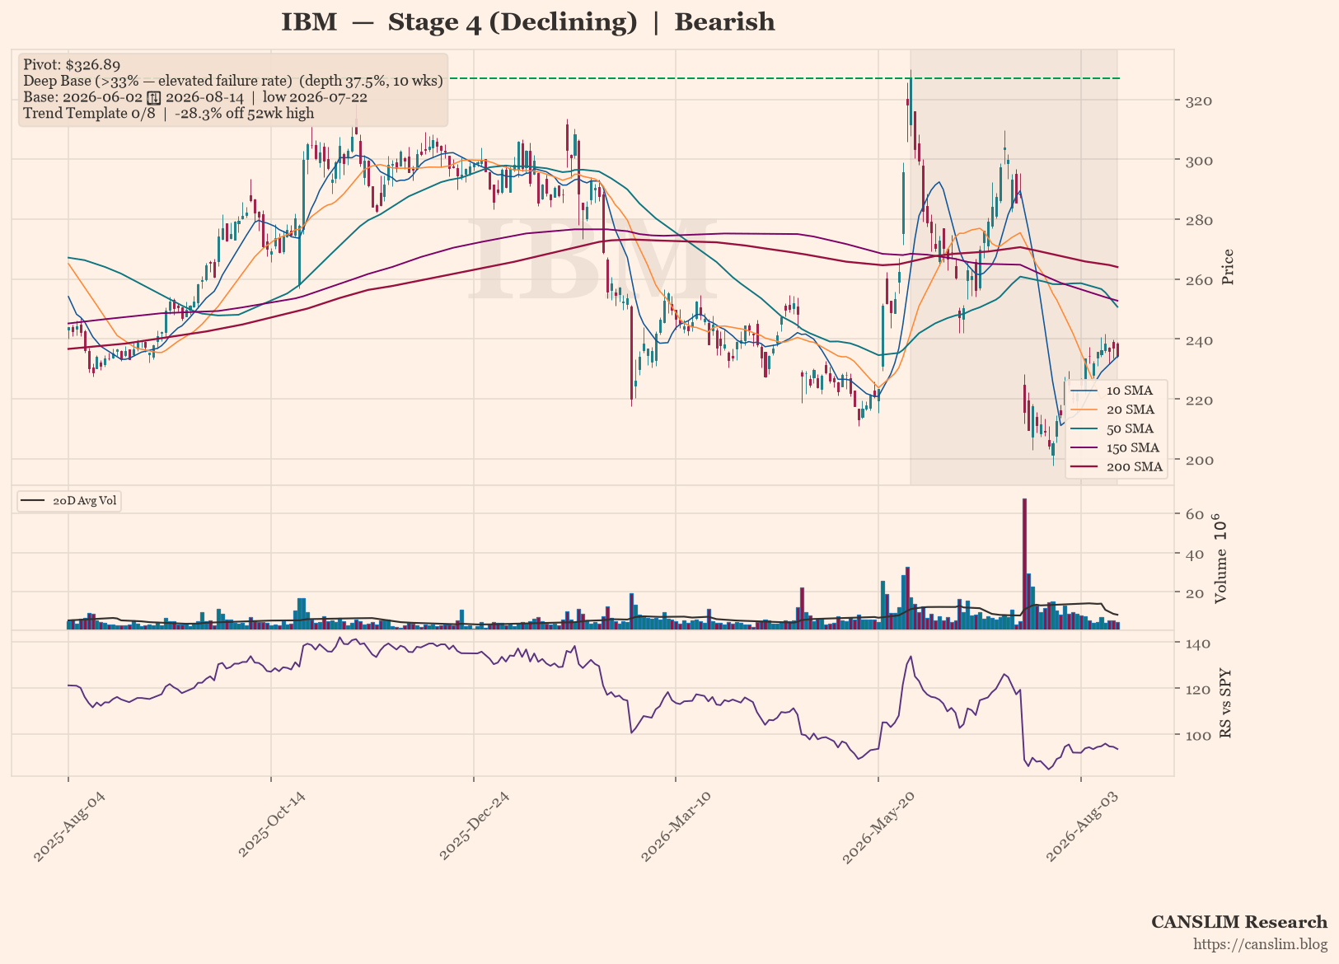Image resolution: width=1339 pixels, height=964 pixels.
Task: Click the 100 RS axis label
Action: [x=1199, y=735]
